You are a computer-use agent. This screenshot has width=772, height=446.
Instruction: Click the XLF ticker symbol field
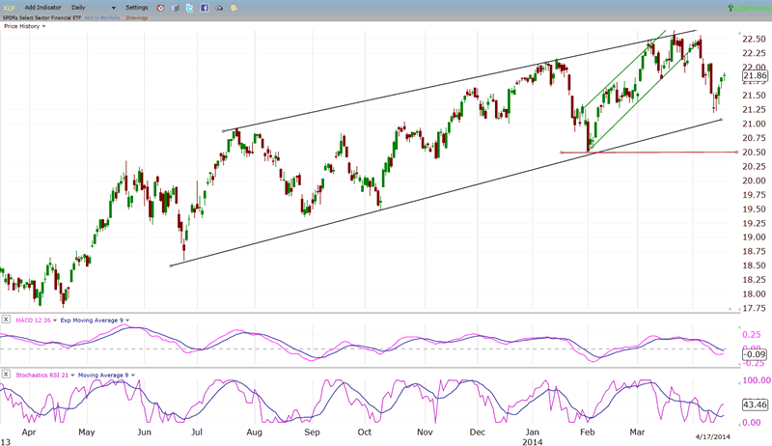[10, 8]
